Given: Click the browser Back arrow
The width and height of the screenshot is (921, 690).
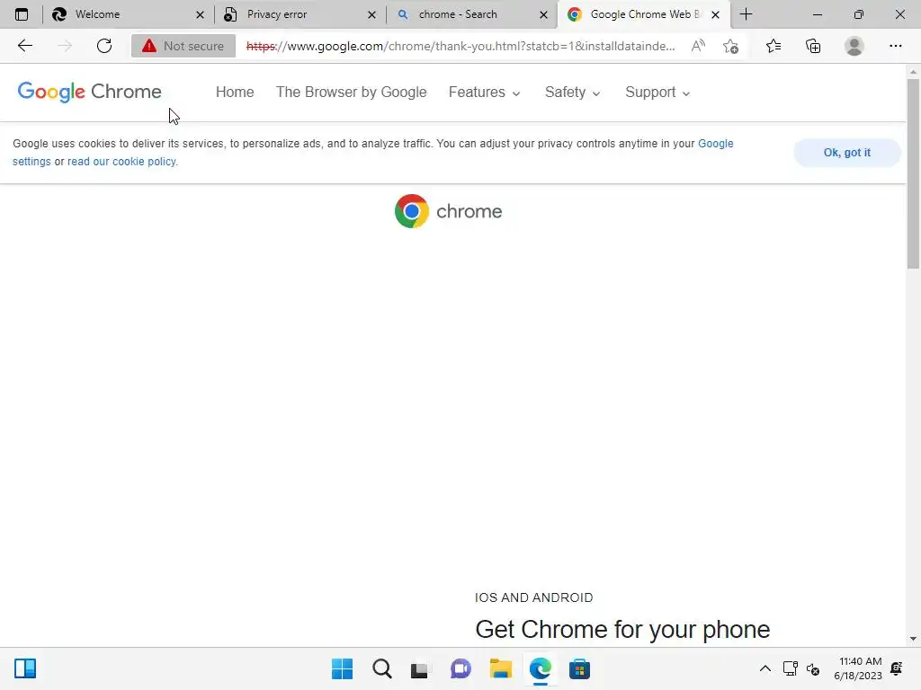Looking at the screenshot, I should coord(24,46).
